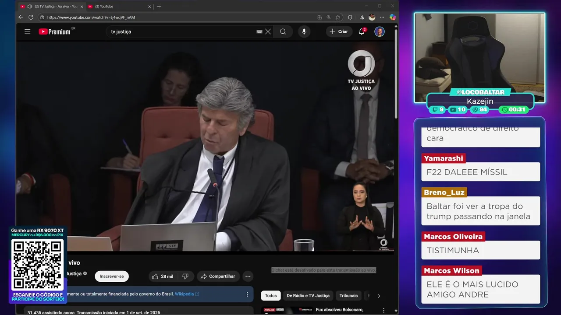Image resolution: width=561 pixels, height=315 pixels.
Task: Clear the 'tv justiça' search text
Action: tap(268, 31)
